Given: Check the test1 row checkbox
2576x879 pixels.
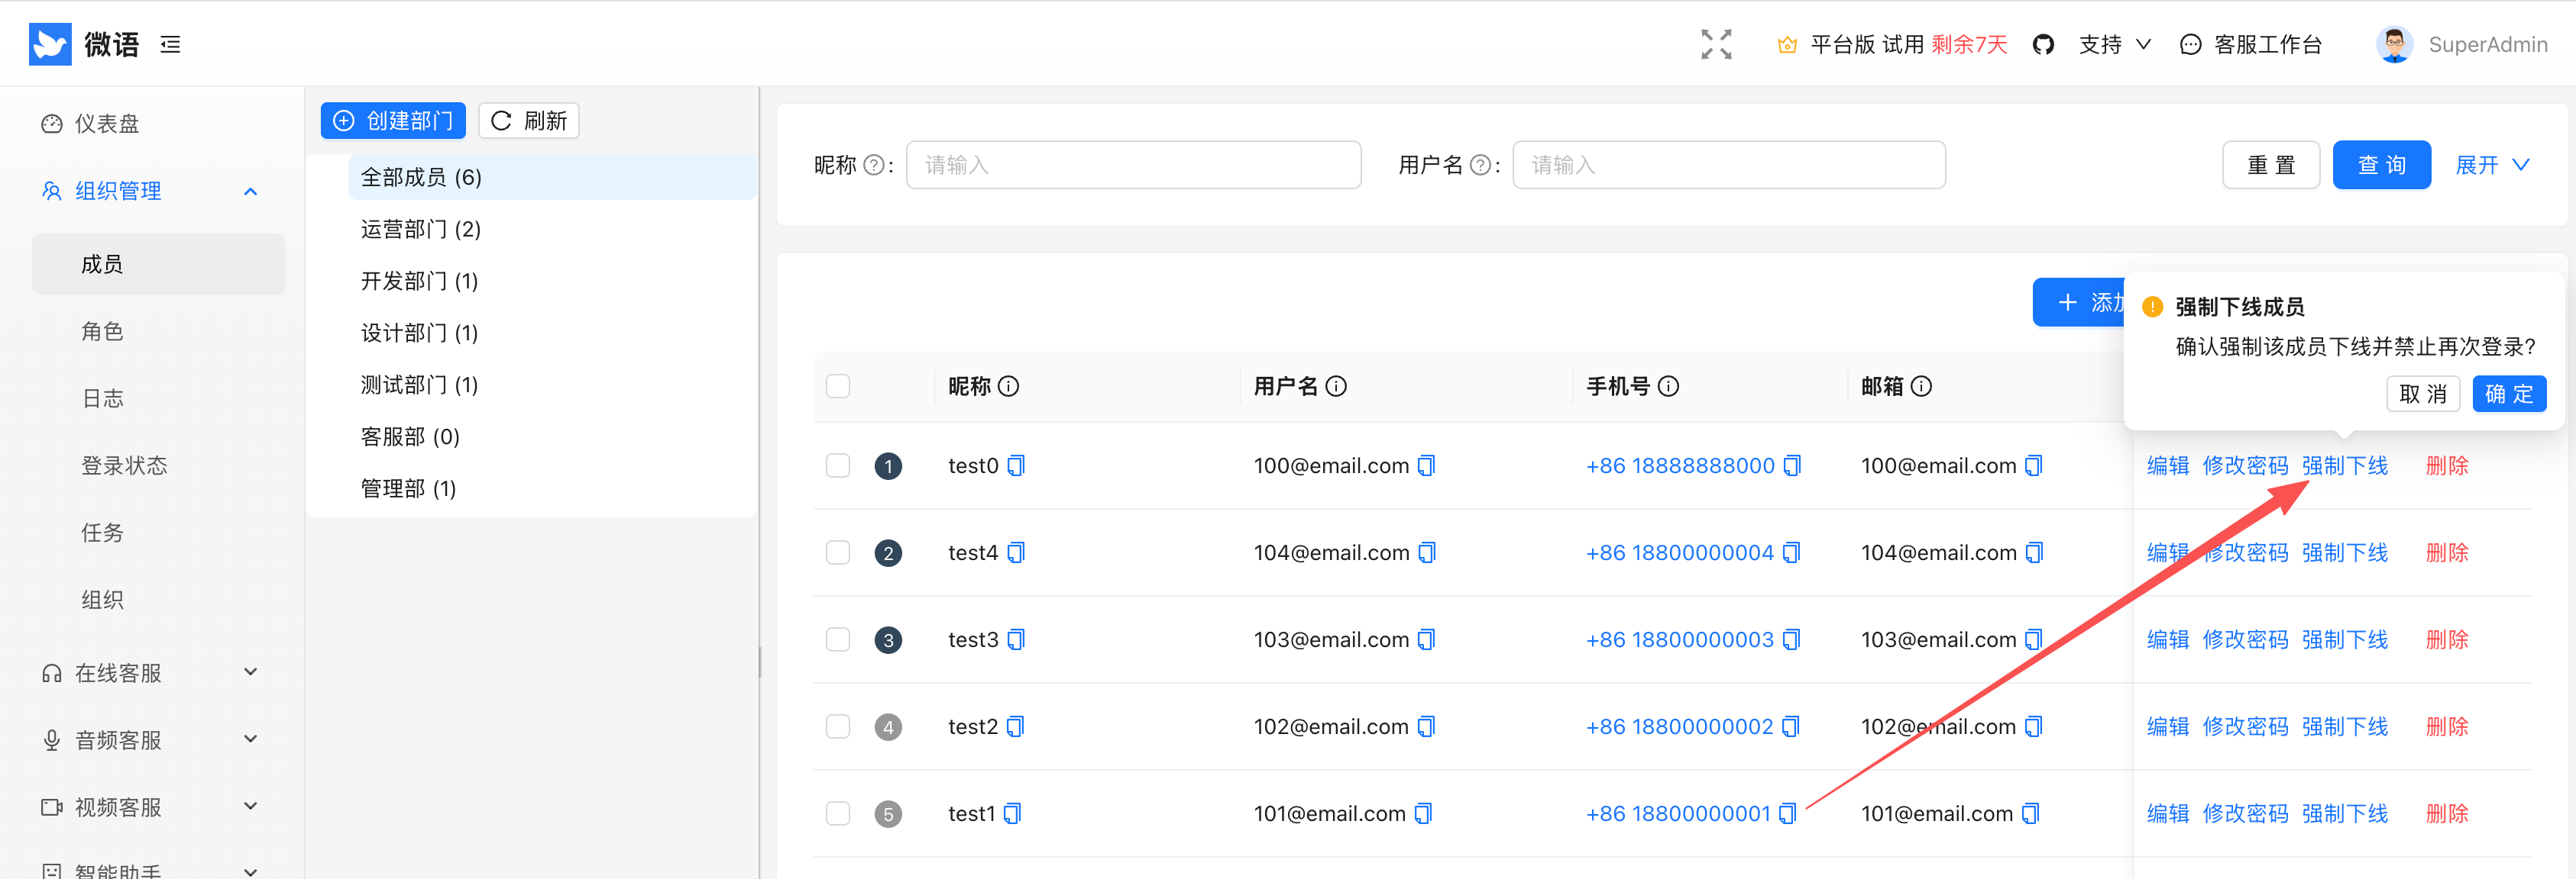Looking at the screenshot, I should click(838, 813).
